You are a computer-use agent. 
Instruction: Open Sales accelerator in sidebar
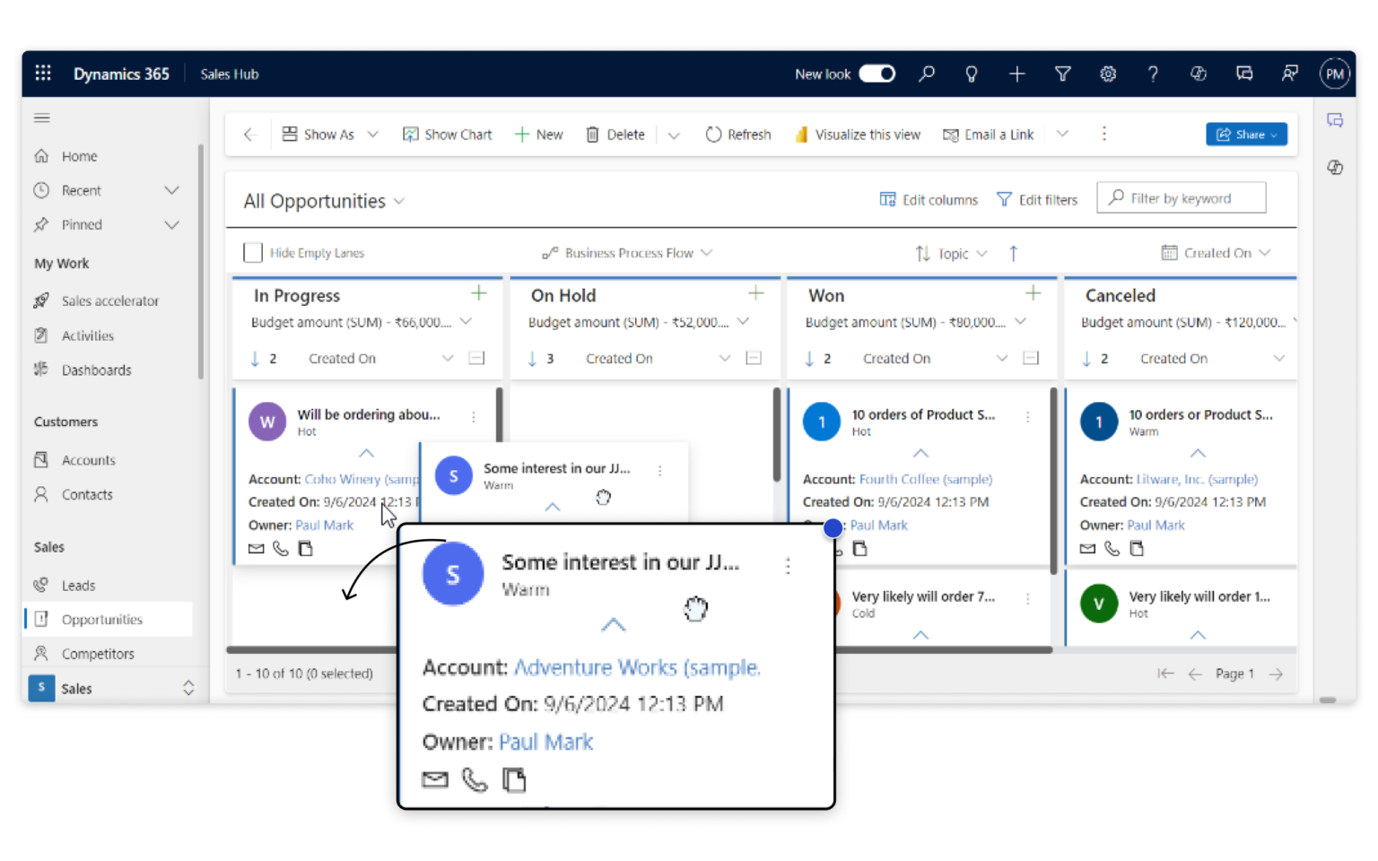coord(109,301)
